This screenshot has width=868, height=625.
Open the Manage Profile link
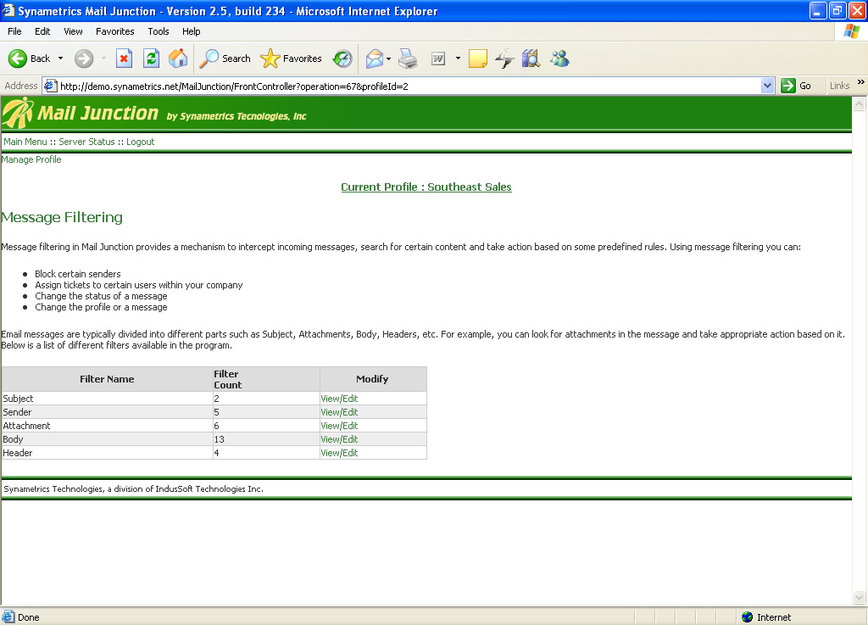click(31, 159)
